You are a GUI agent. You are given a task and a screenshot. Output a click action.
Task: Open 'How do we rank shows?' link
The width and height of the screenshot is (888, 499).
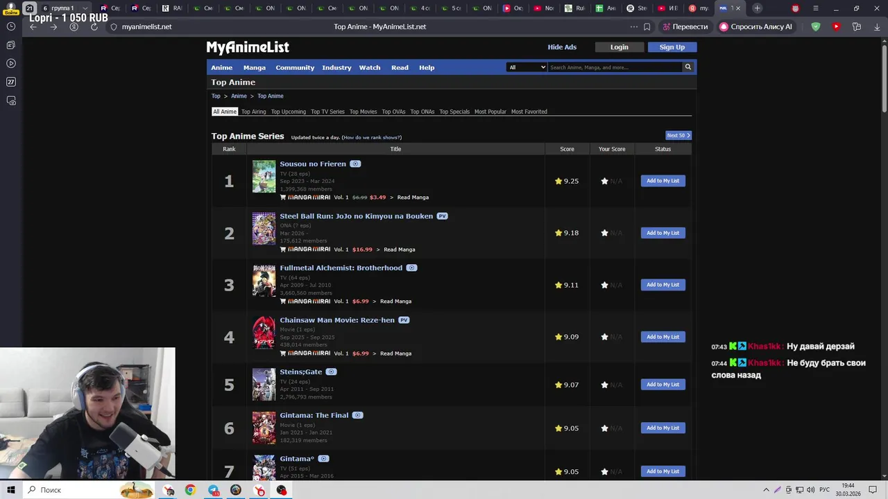point(372,137)
